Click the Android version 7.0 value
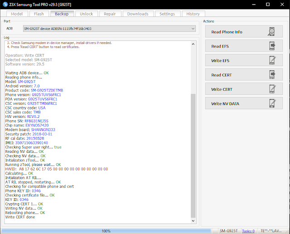290x234 pixels. [37, 86]
